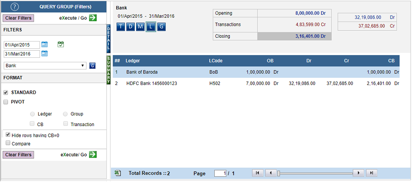Select the Ledger radio button
This screenshot has width=412, height=182.
coord(32,114)
